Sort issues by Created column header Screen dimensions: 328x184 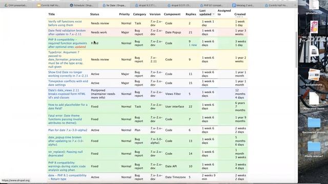[240, 14]
